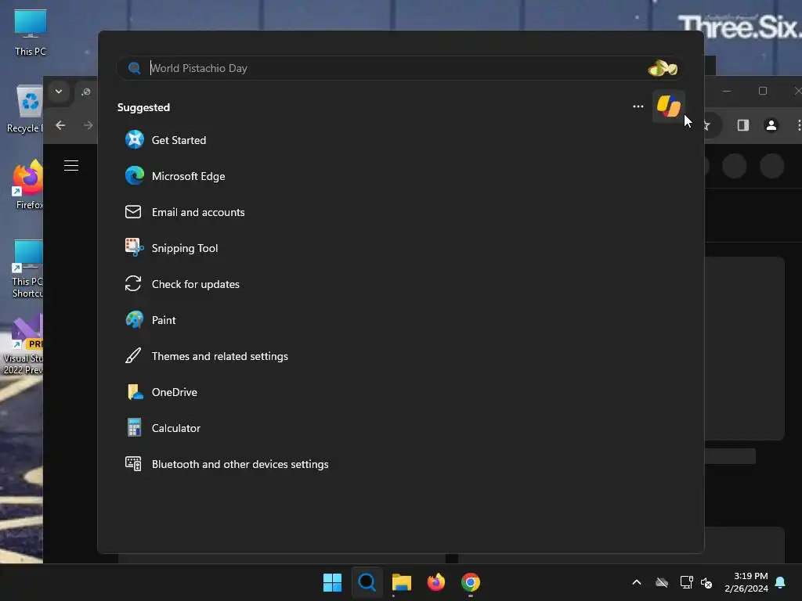Open the Copilot icon in search panel
802x601 pixels.
[x=668, y=106]
